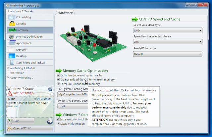Click the Open WT7 3C button
The image size is (212, 137).
[x=30, y=128]
